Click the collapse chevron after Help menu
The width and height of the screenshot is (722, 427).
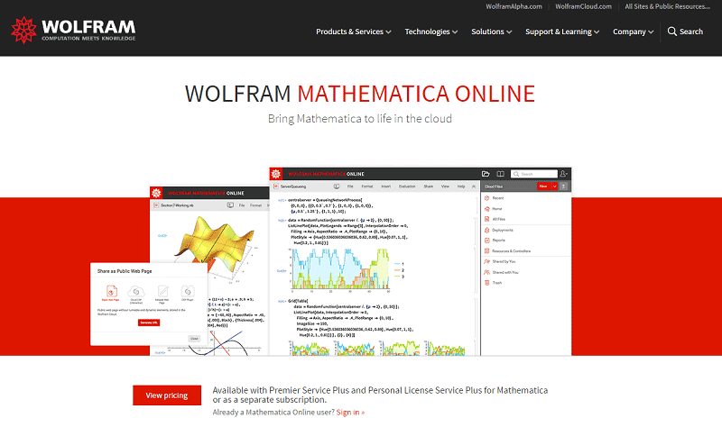[x=473, y=186]
